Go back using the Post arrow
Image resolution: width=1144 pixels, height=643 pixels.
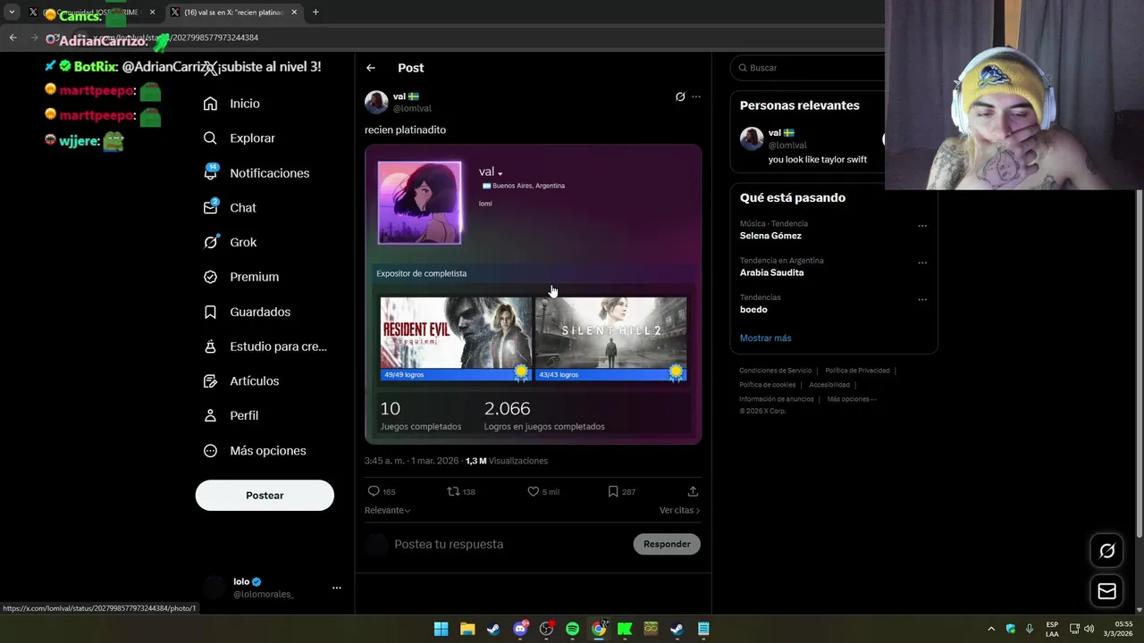(x=371, y=68)
